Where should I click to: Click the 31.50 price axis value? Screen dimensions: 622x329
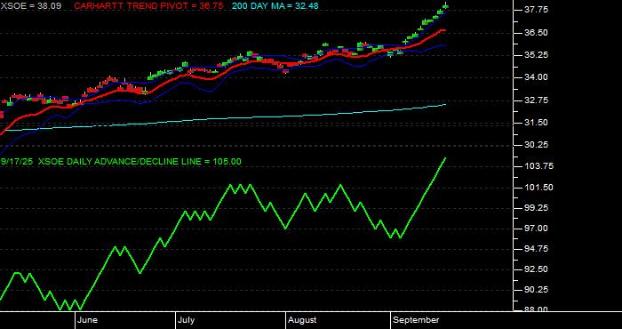tap(536, 123)
